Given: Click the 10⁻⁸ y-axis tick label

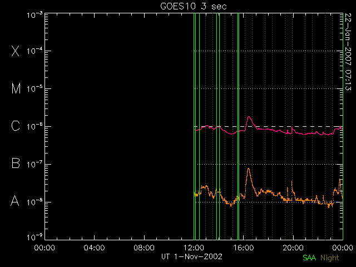Looking at the screenshot, I should point(34,202).
